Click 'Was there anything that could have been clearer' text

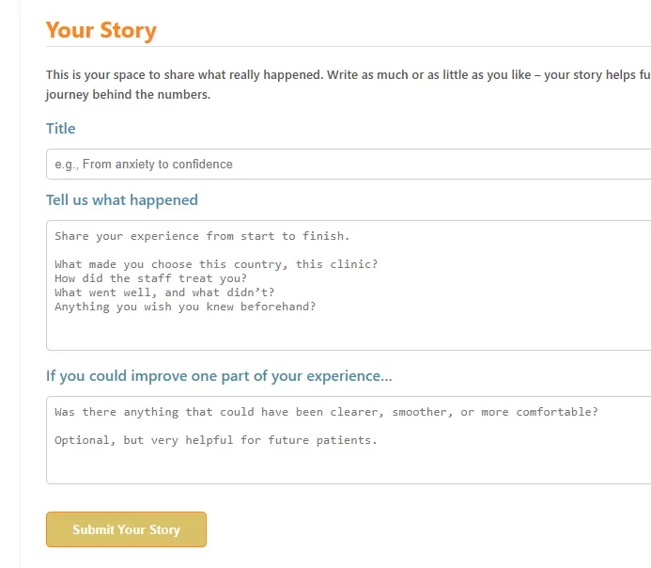click(326, 412)
